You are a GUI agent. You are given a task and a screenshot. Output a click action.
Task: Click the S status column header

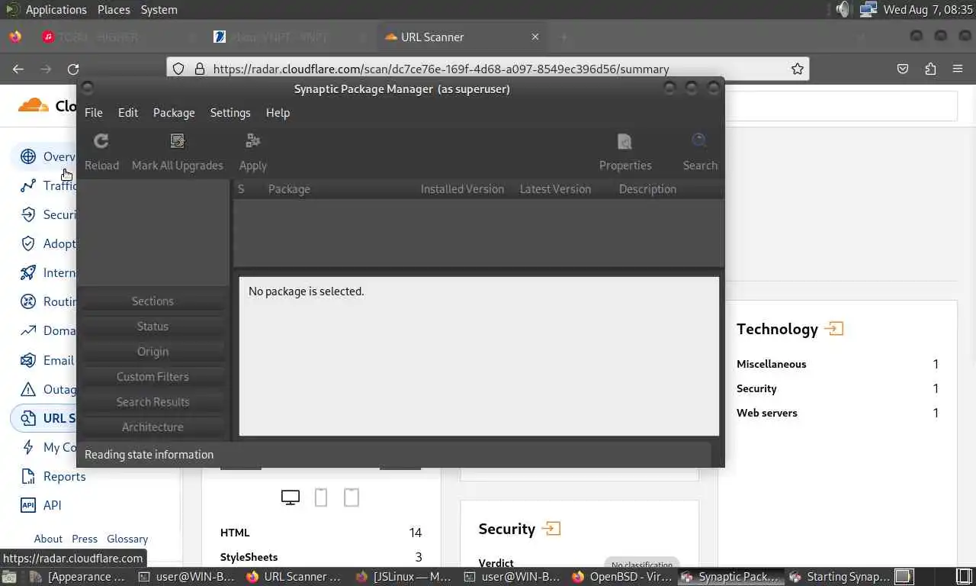pos(241,188)
